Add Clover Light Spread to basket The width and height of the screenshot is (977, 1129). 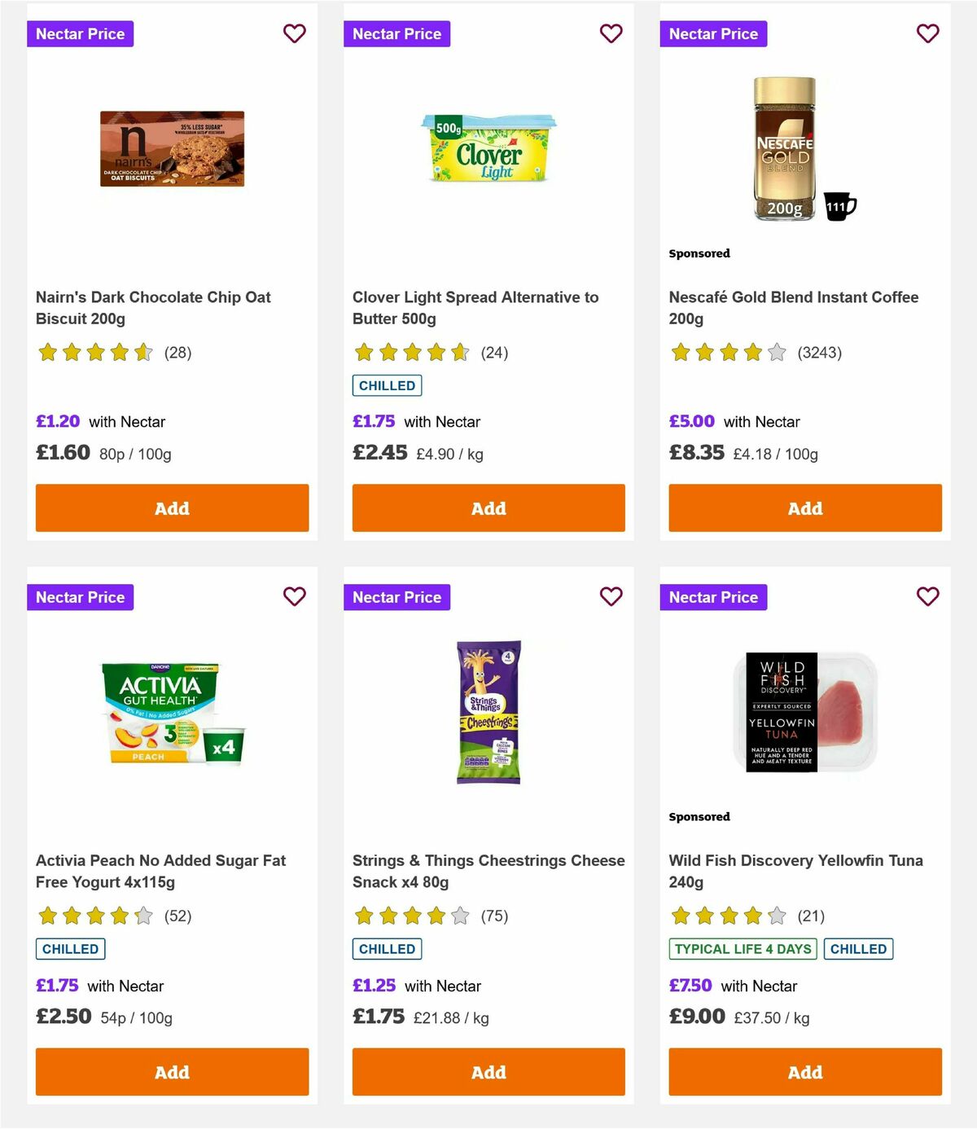pos(488,507)
